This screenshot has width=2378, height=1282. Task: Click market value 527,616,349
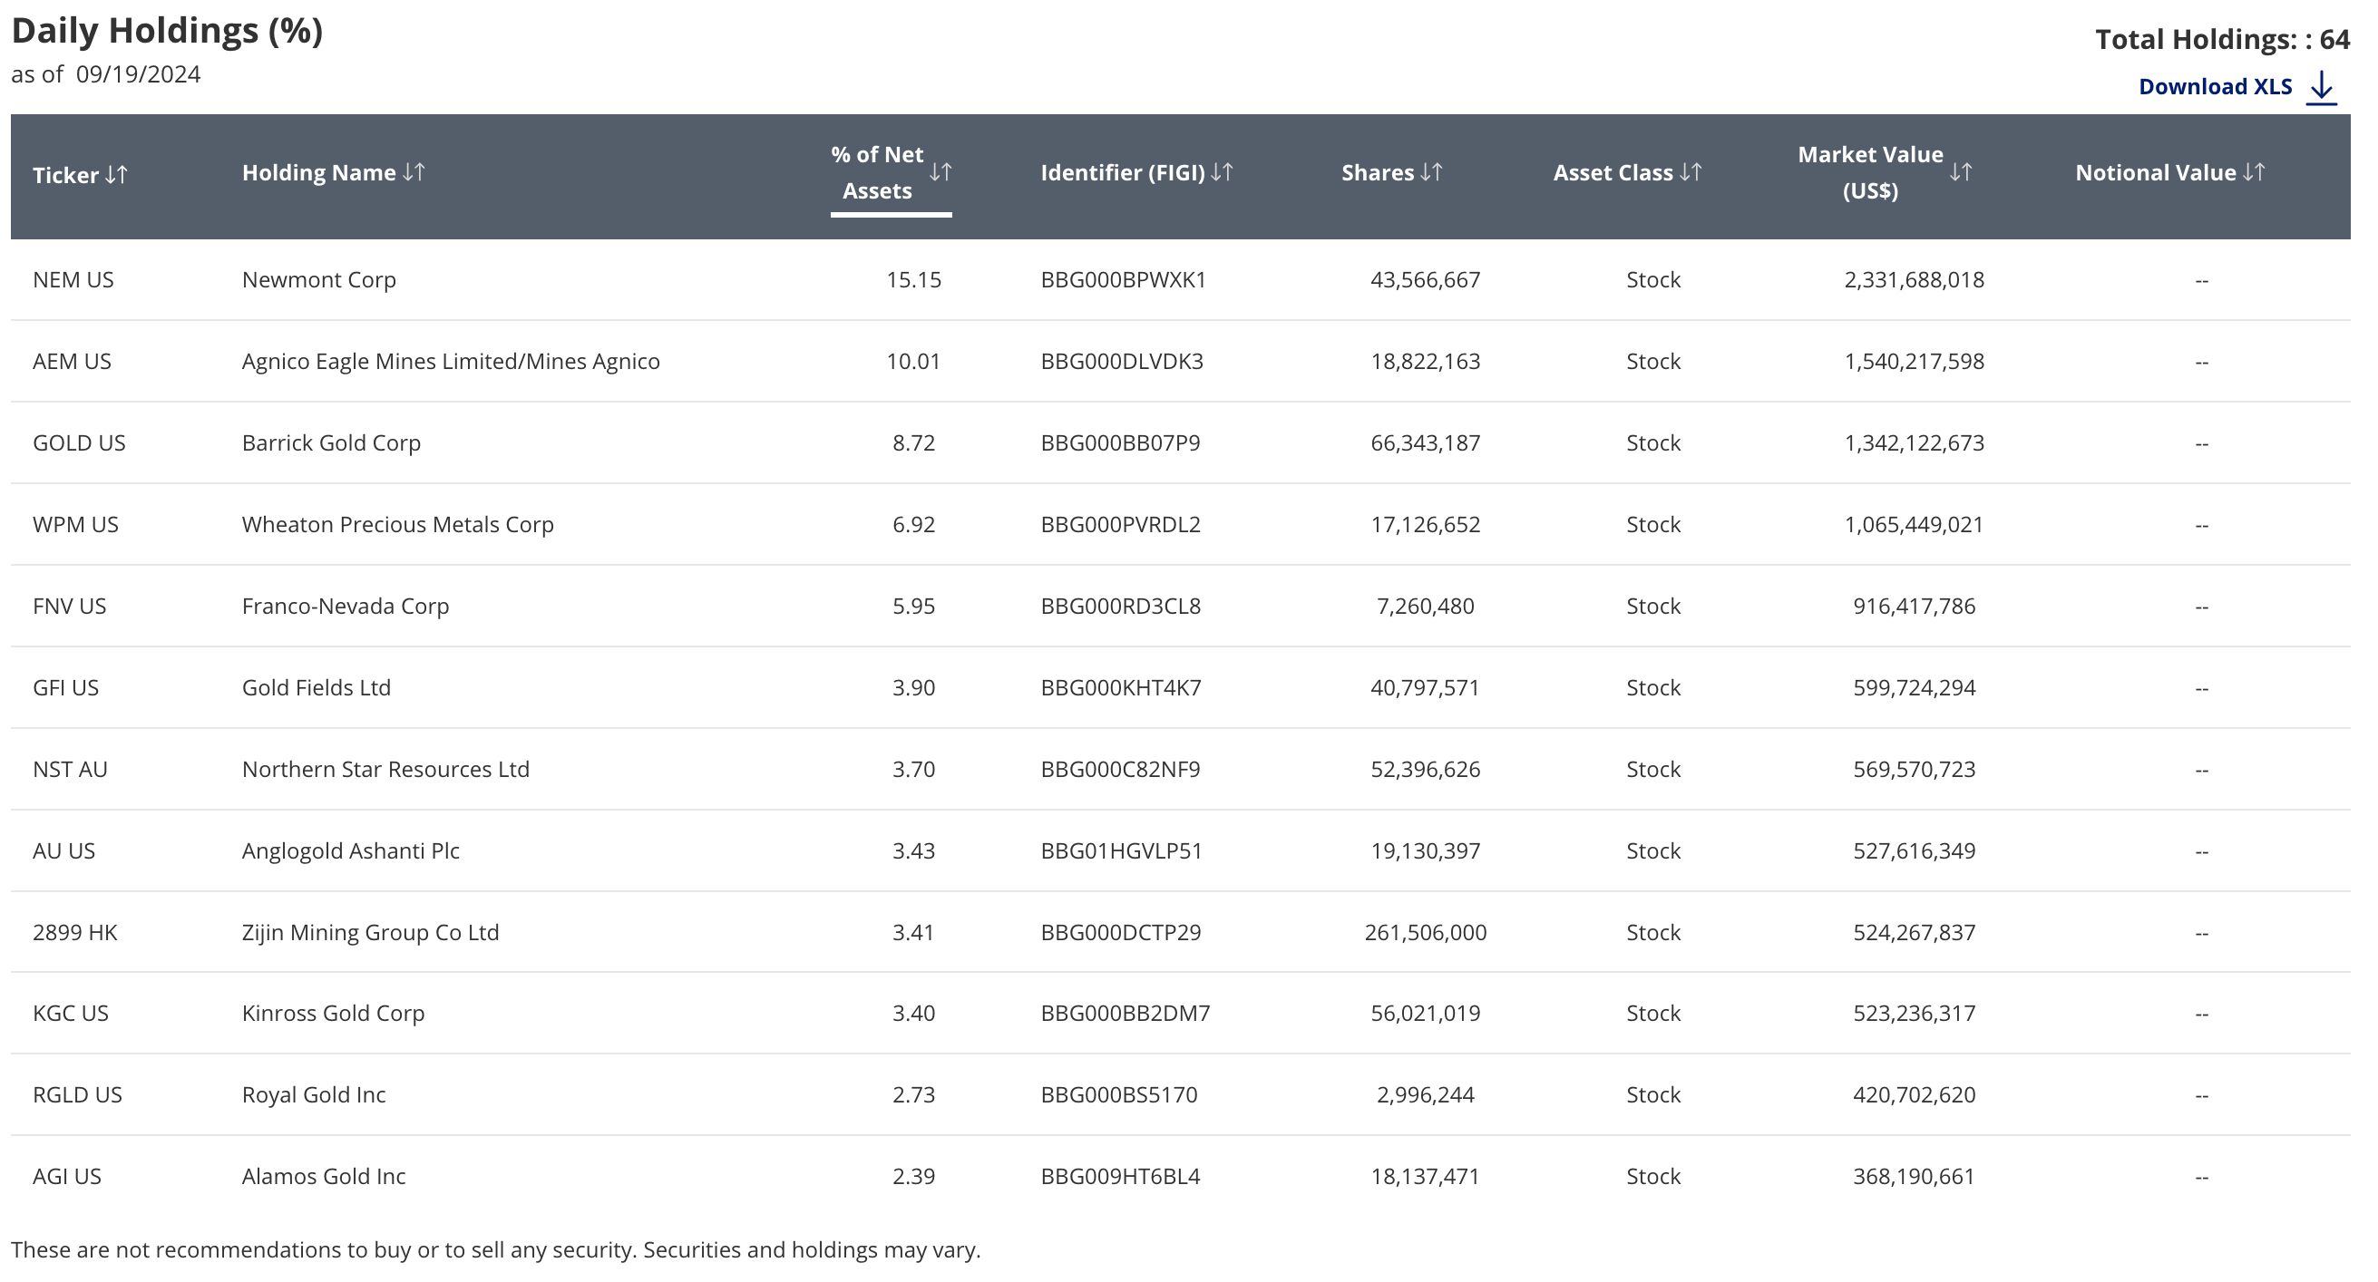click(x=1915, y=851)
